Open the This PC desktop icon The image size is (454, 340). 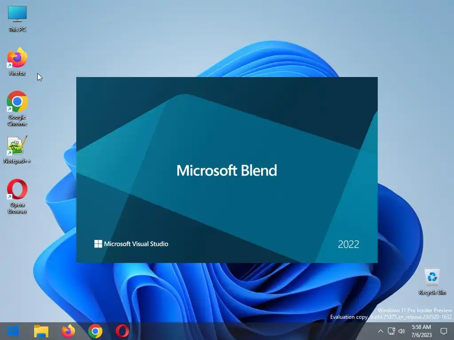click(x=17, y=18)
